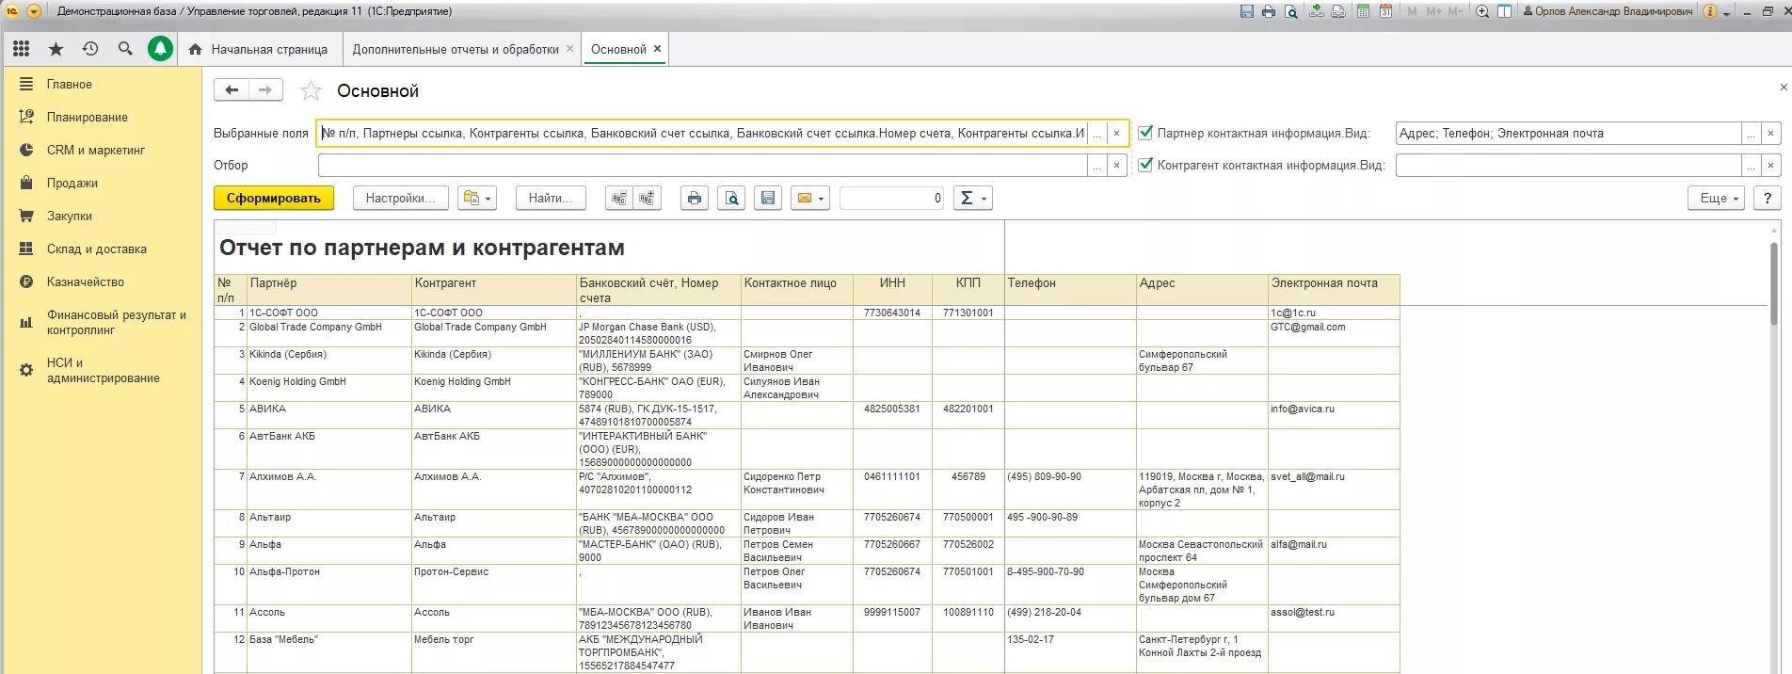
Task: Click the Отбор input field
Action: click(x=702, y=166)
